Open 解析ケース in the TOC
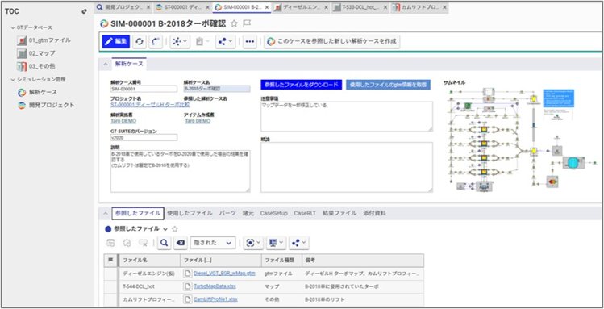The image size is (604, 309). (x=37, y=92)
